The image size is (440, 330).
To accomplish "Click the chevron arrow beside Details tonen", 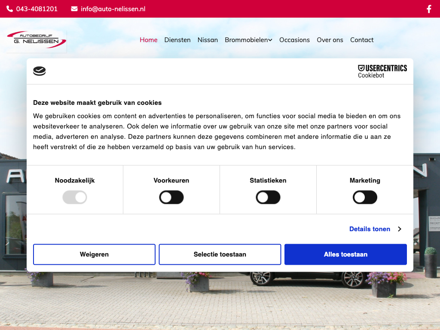I will 400,229.
